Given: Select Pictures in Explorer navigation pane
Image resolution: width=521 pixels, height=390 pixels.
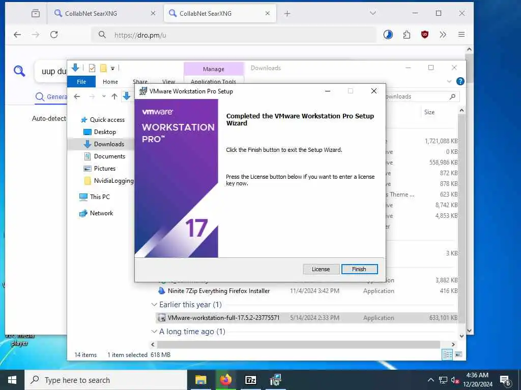Looking at the screenshot, I should 105,169.
